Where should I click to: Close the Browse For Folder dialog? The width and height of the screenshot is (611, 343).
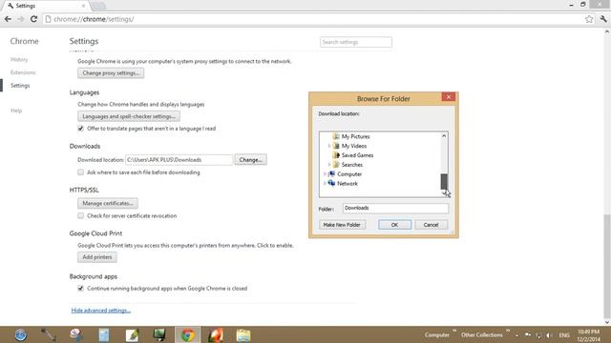click(449, 97)
